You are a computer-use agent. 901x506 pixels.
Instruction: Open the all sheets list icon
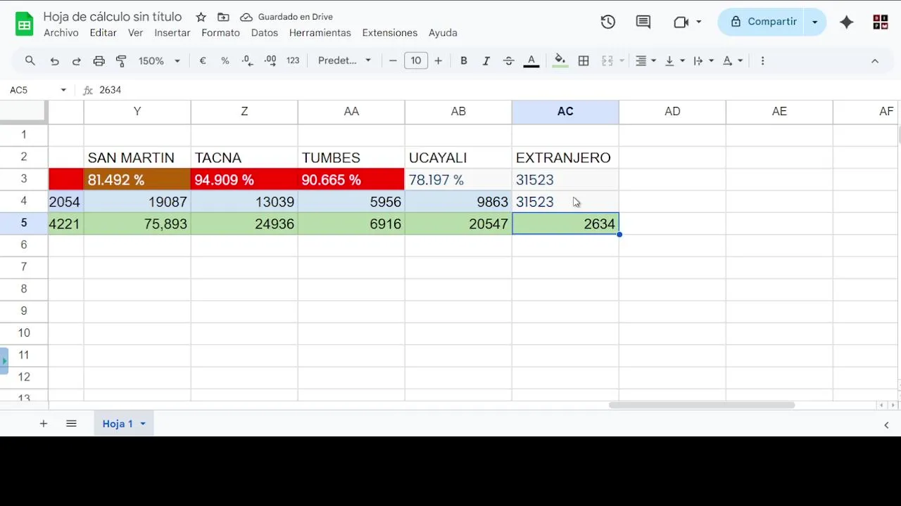71,424
